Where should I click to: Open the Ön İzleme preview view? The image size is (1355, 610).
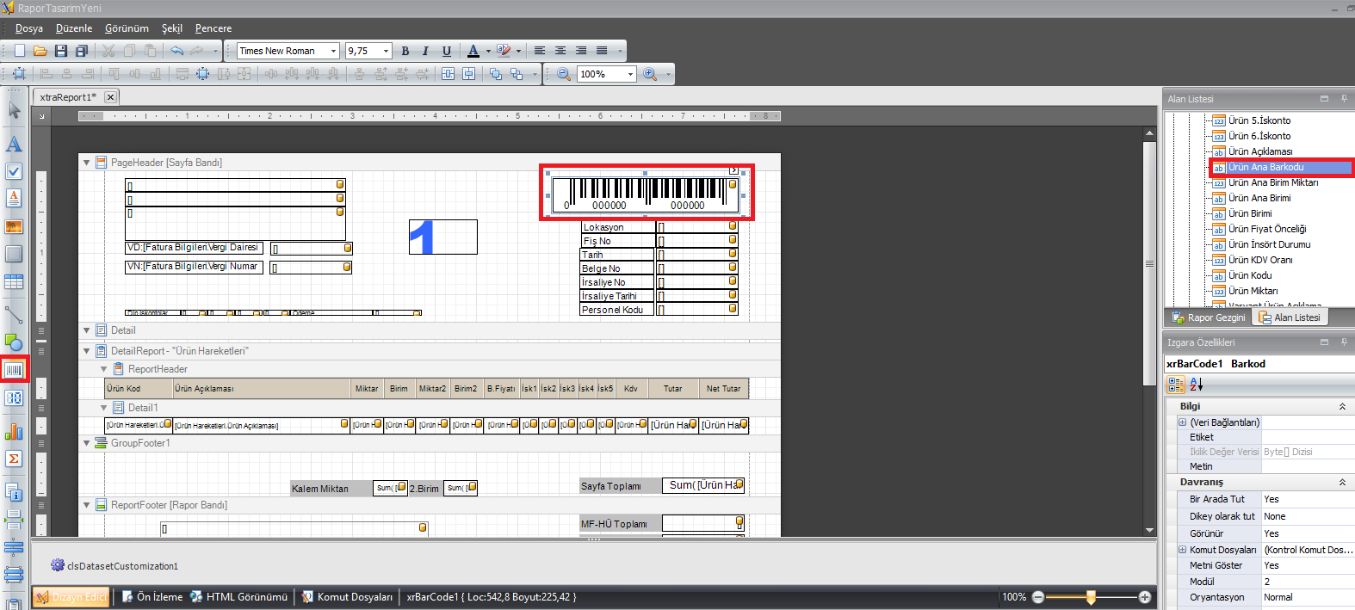[x=152, y=597]
